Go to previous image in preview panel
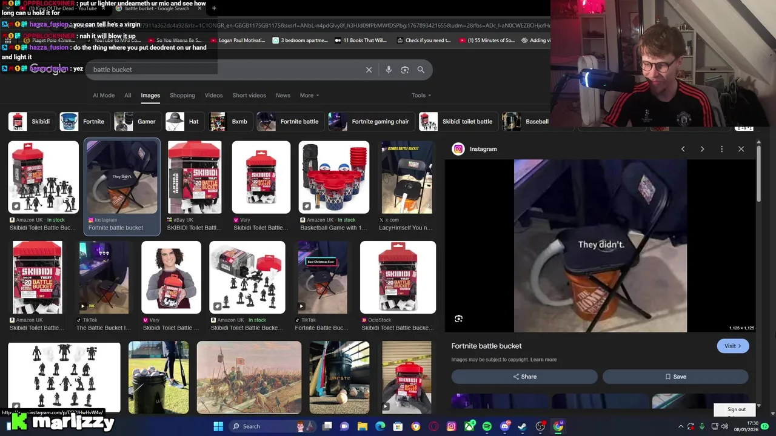The width and height of the screenshot is (776, 436). tap(683, 149)
